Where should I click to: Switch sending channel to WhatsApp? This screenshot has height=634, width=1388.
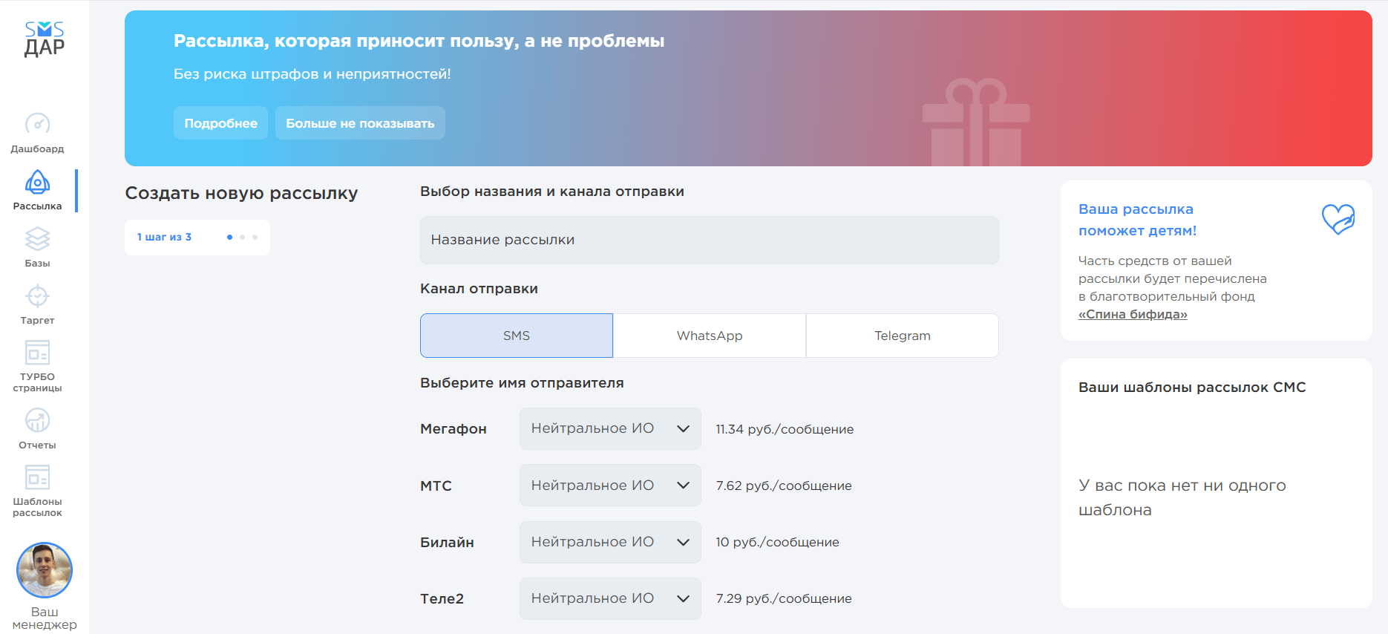(710, 336)
